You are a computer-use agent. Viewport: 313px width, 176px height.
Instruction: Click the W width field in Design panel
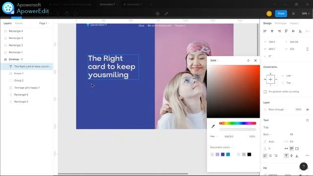tap(272, 49)
